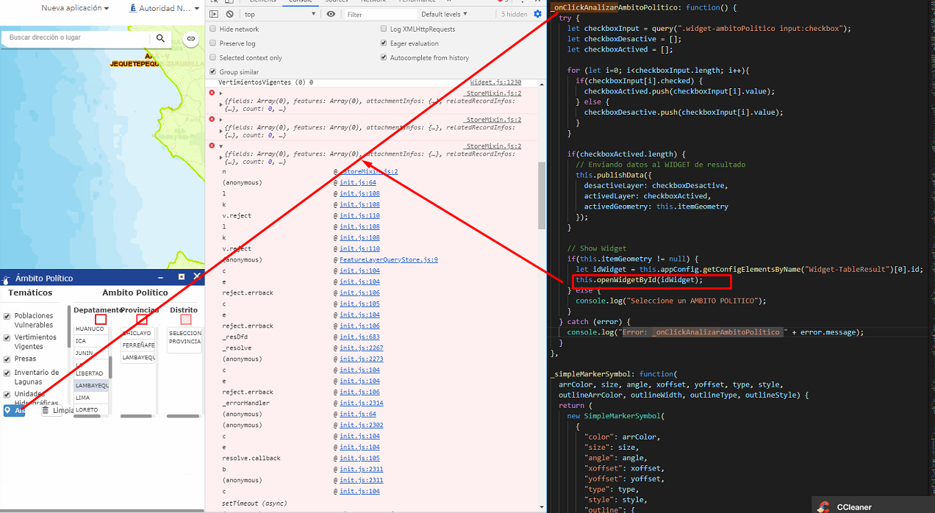Uncheck the Group similar checkbox
This screenshot has height=513, width=935.
pyautogui.click(x=213, y=72)
